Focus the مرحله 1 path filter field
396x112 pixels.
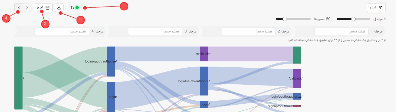341,31
